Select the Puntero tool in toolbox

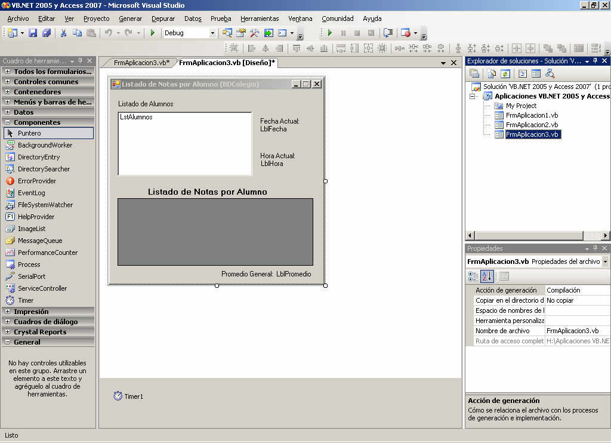click(49, 133)
